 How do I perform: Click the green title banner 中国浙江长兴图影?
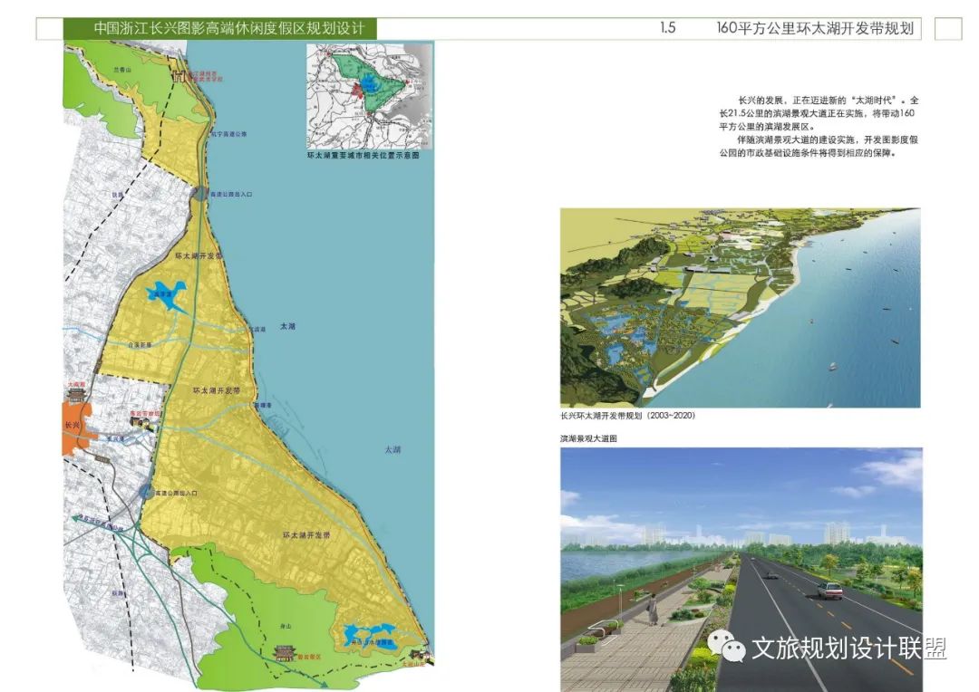tap(220, 29)
